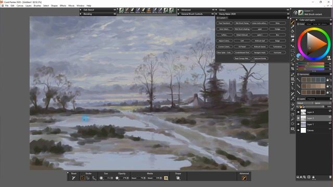Click the orange recent brush in brush strip

click(149, 10)
